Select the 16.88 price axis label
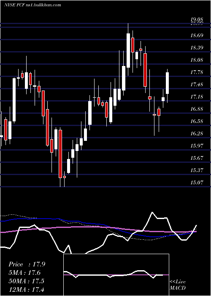 click(197, 109)
